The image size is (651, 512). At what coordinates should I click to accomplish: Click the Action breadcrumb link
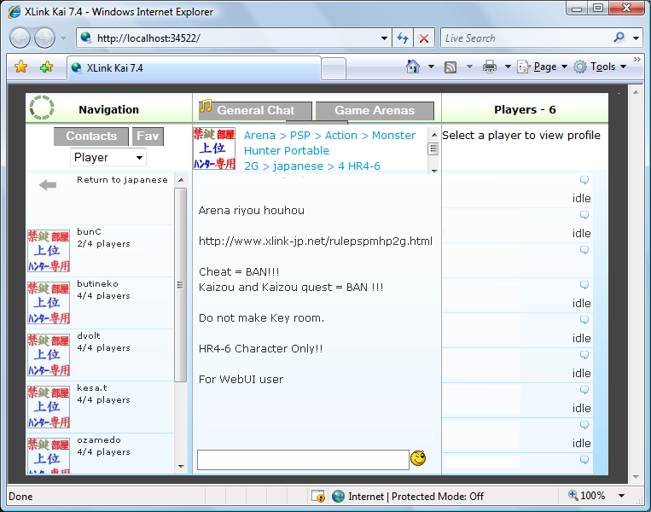click(341, 136)
